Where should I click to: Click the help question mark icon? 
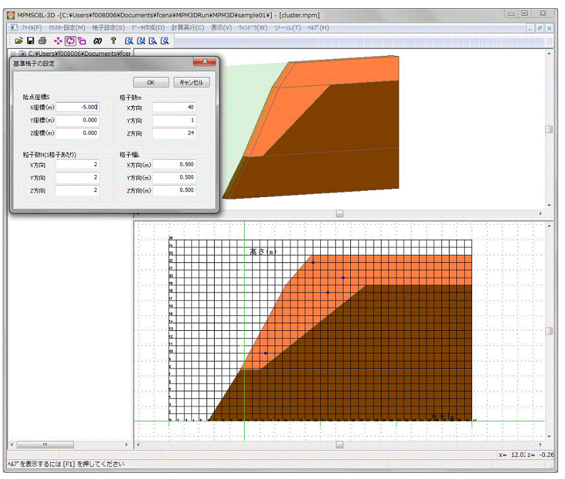pyautogui.click(x=114, y=40)
